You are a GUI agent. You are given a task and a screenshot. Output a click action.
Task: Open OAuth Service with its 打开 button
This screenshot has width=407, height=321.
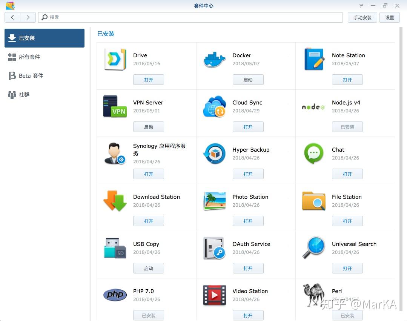248,268
